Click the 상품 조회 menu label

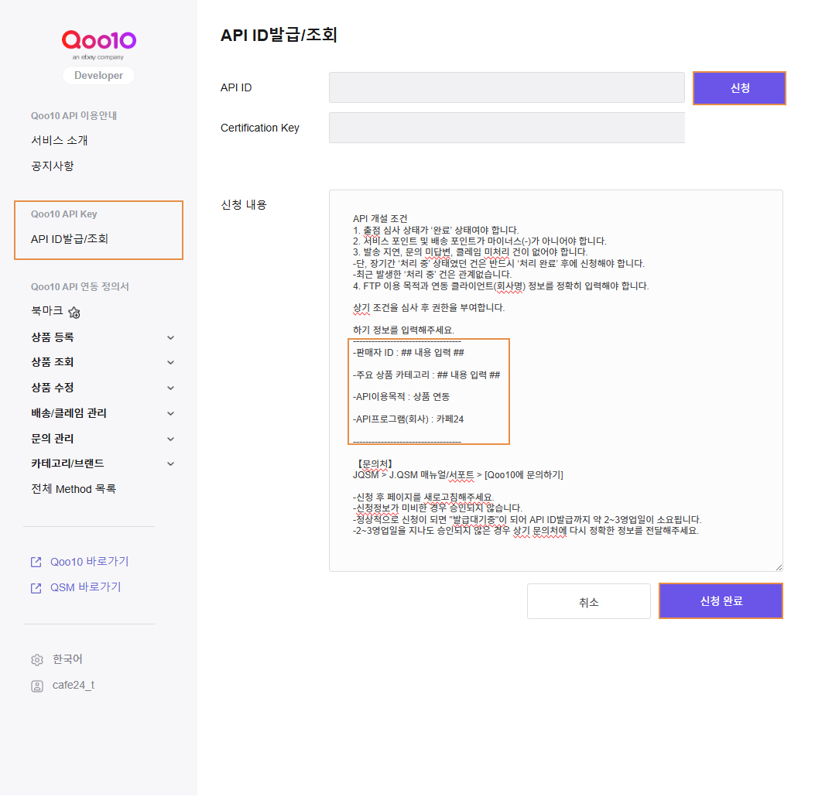point(53,362)
